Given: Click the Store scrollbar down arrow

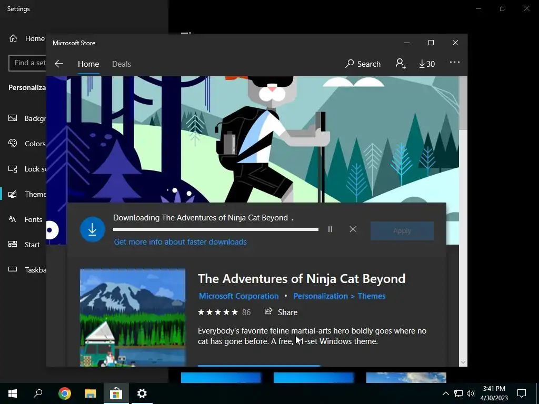Looking at the screenshot, I should point(463,362).
